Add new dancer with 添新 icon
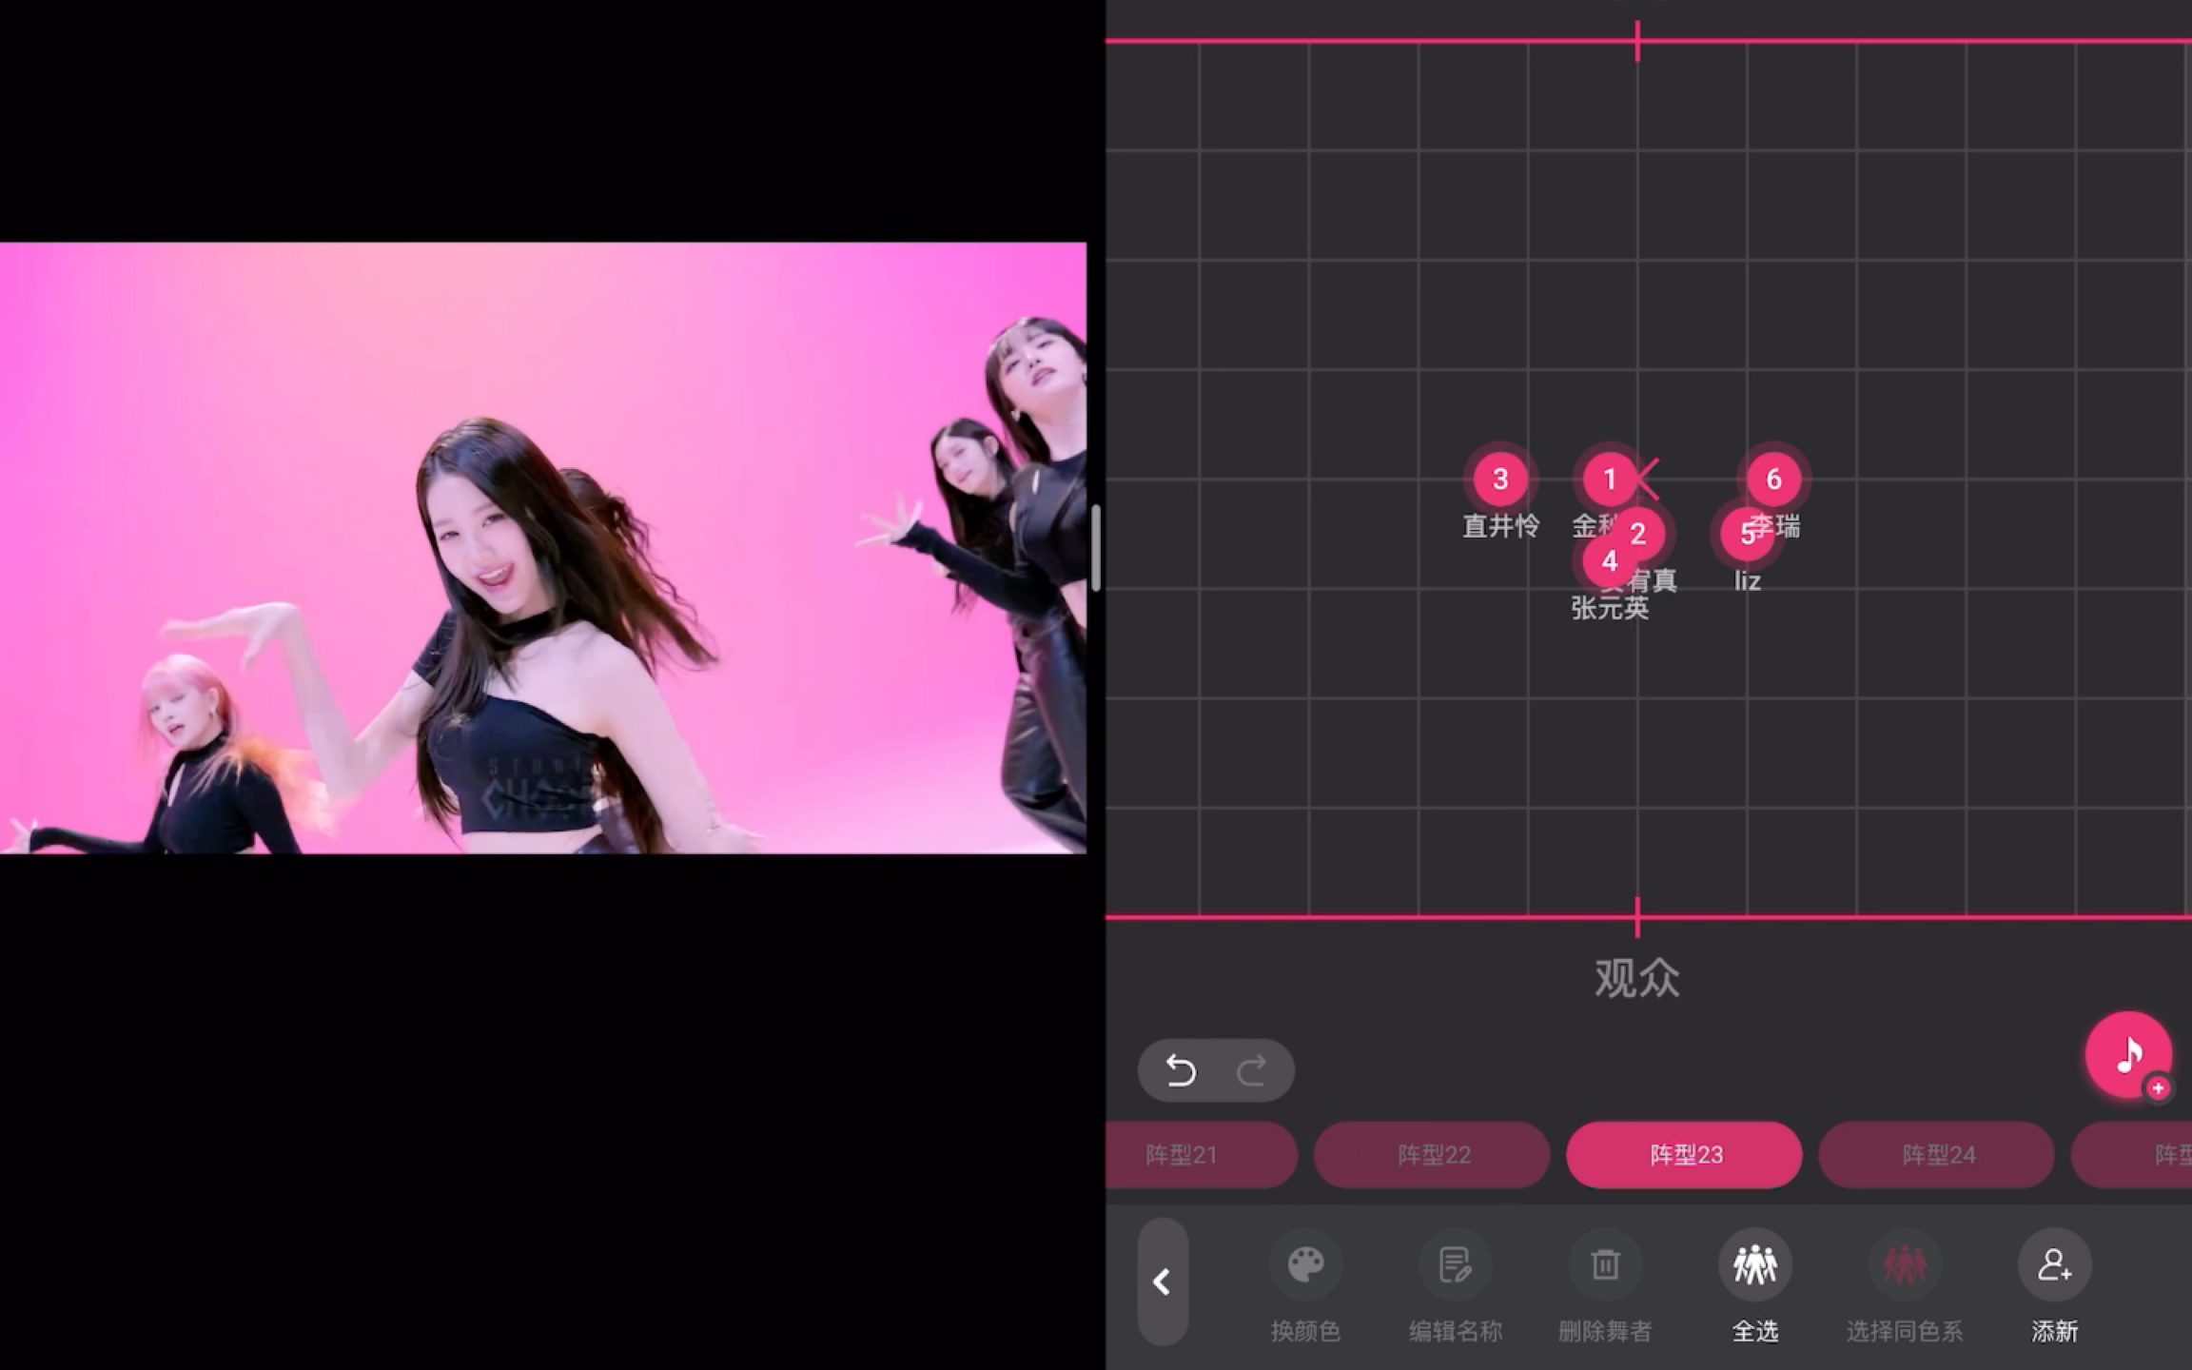This screenshot has height=1370, width=2192. click(x=2054, y=1265)
